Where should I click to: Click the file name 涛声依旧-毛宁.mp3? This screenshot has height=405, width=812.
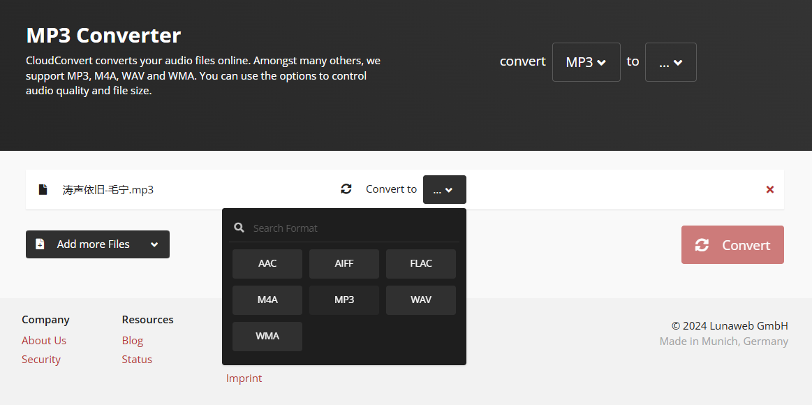108,189
